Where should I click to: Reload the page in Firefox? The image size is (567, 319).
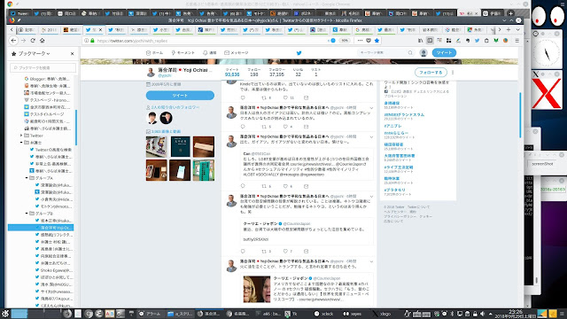click(x=33, y=41)
